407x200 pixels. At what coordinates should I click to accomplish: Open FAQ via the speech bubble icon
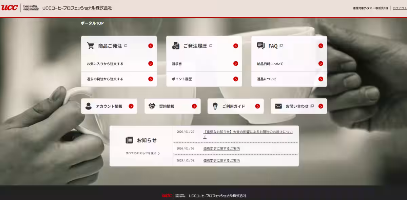point(261,45)
